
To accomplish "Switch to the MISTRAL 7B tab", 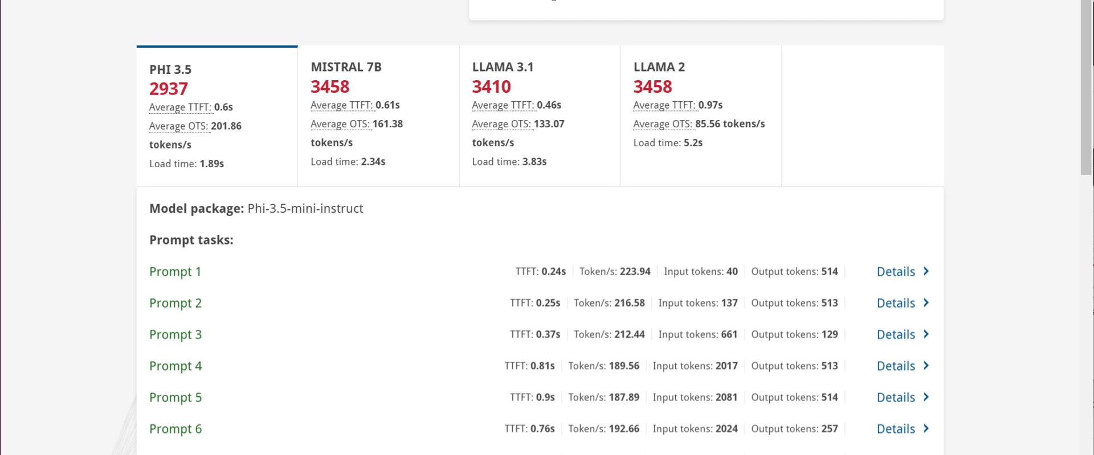I will (378, 116).
